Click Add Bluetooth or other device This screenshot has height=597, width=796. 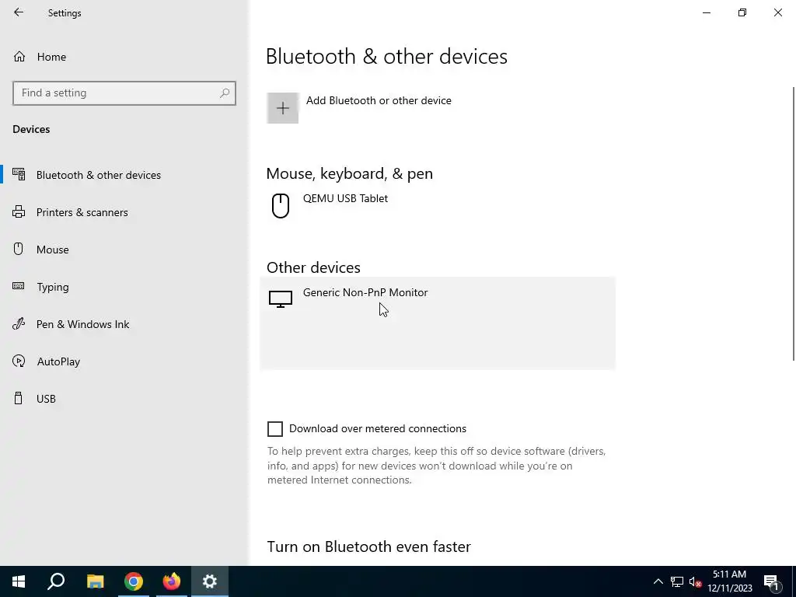(x=379, y=100)
